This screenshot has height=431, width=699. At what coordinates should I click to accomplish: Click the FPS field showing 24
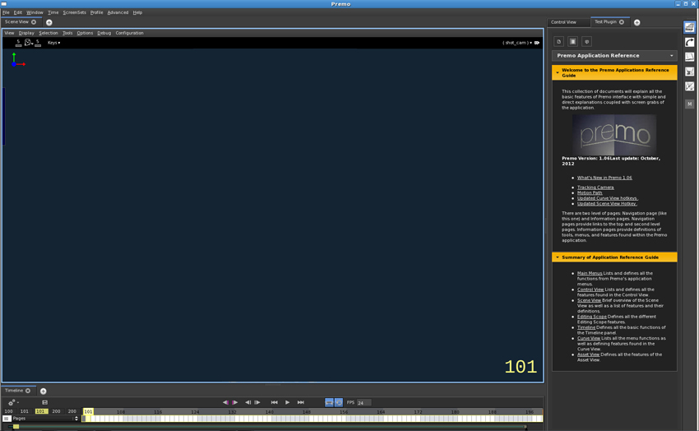tap(363, 402)
